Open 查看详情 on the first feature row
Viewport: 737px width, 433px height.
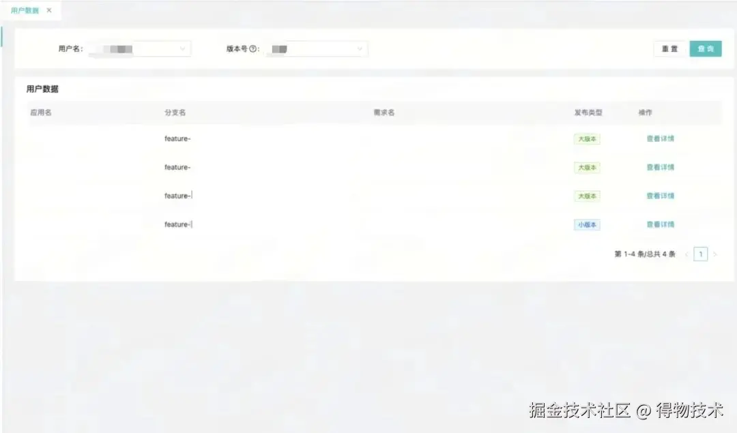point(659,138)
